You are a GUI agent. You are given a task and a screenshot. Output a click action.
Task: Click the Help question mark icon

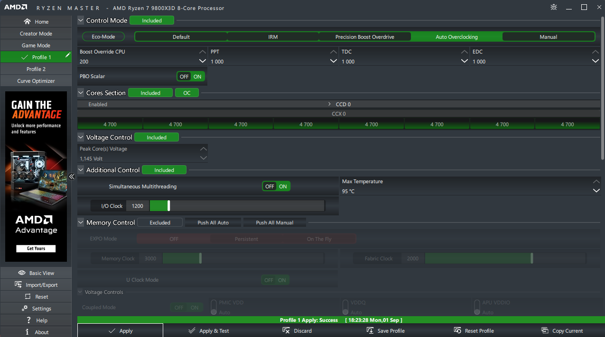28,320
